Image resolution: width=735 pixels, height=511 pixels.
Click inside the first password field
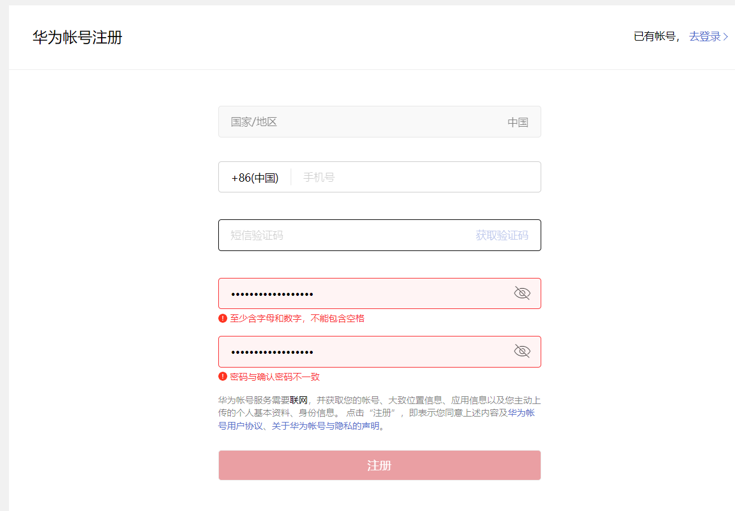365,293
